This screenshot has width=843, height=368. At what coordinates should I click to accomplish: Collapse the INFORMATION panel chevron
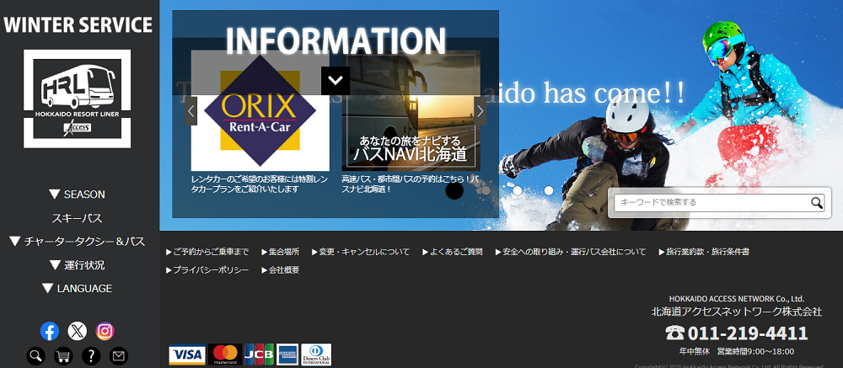336,81
